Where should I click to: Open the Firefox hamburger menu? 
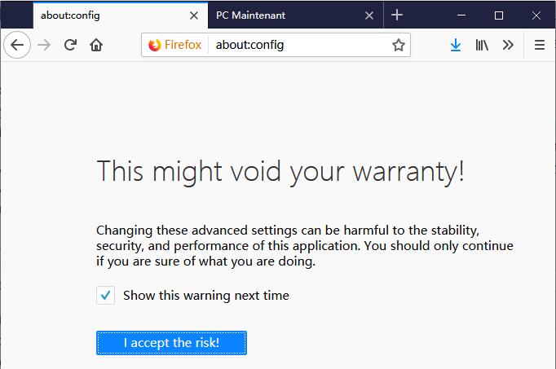tap(540, 45)
